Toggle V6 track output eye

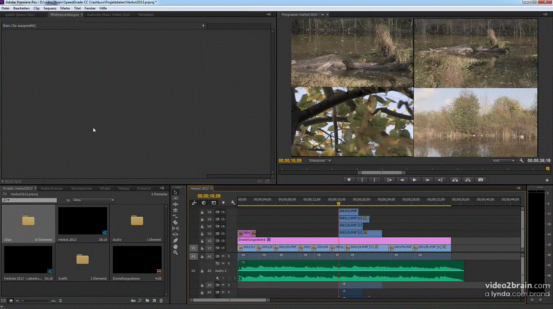(x=223, y=212)
